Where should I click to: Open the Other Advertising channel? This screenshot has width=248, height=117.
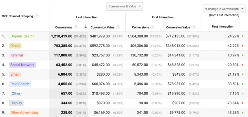click(x=24, y=113)
